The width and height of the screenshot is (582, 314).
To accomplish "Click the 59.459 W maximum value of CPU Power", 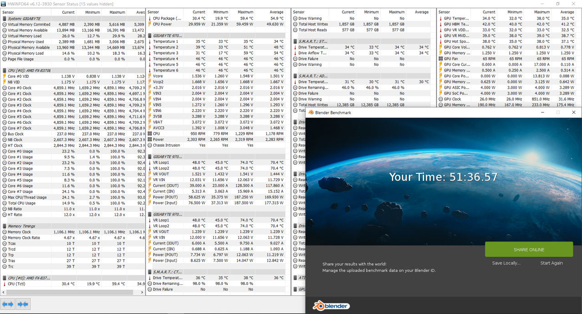I will (245, 24).
